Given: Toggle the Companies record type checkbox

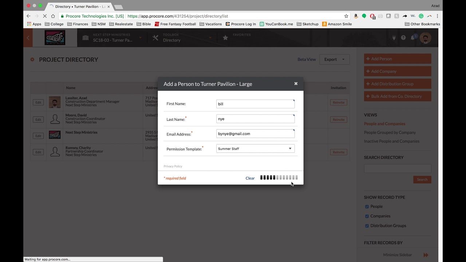Looking at the screenshot, I should [367, 216].
